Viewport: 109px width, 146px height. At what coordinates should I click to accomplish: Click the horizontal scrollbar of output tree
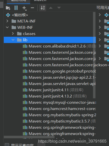click(29, 137)
